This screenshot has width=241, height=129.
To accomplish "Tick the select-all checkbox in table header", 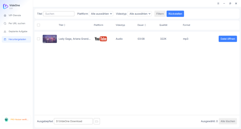I will 39,25.
